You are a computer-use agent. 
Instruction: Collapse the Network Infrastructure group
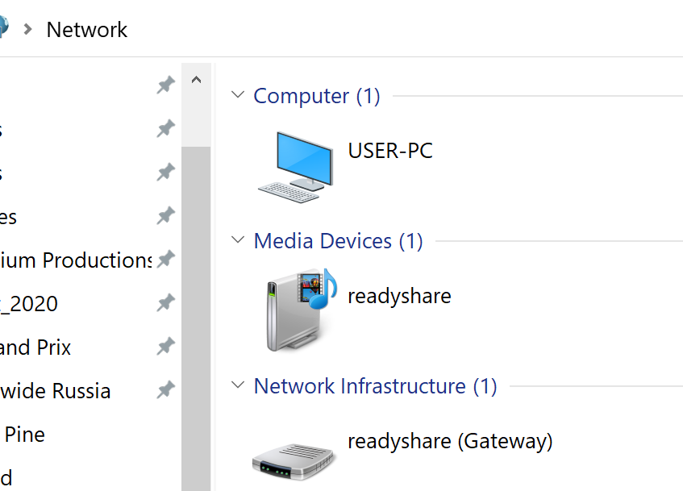(x=238, y=385)
